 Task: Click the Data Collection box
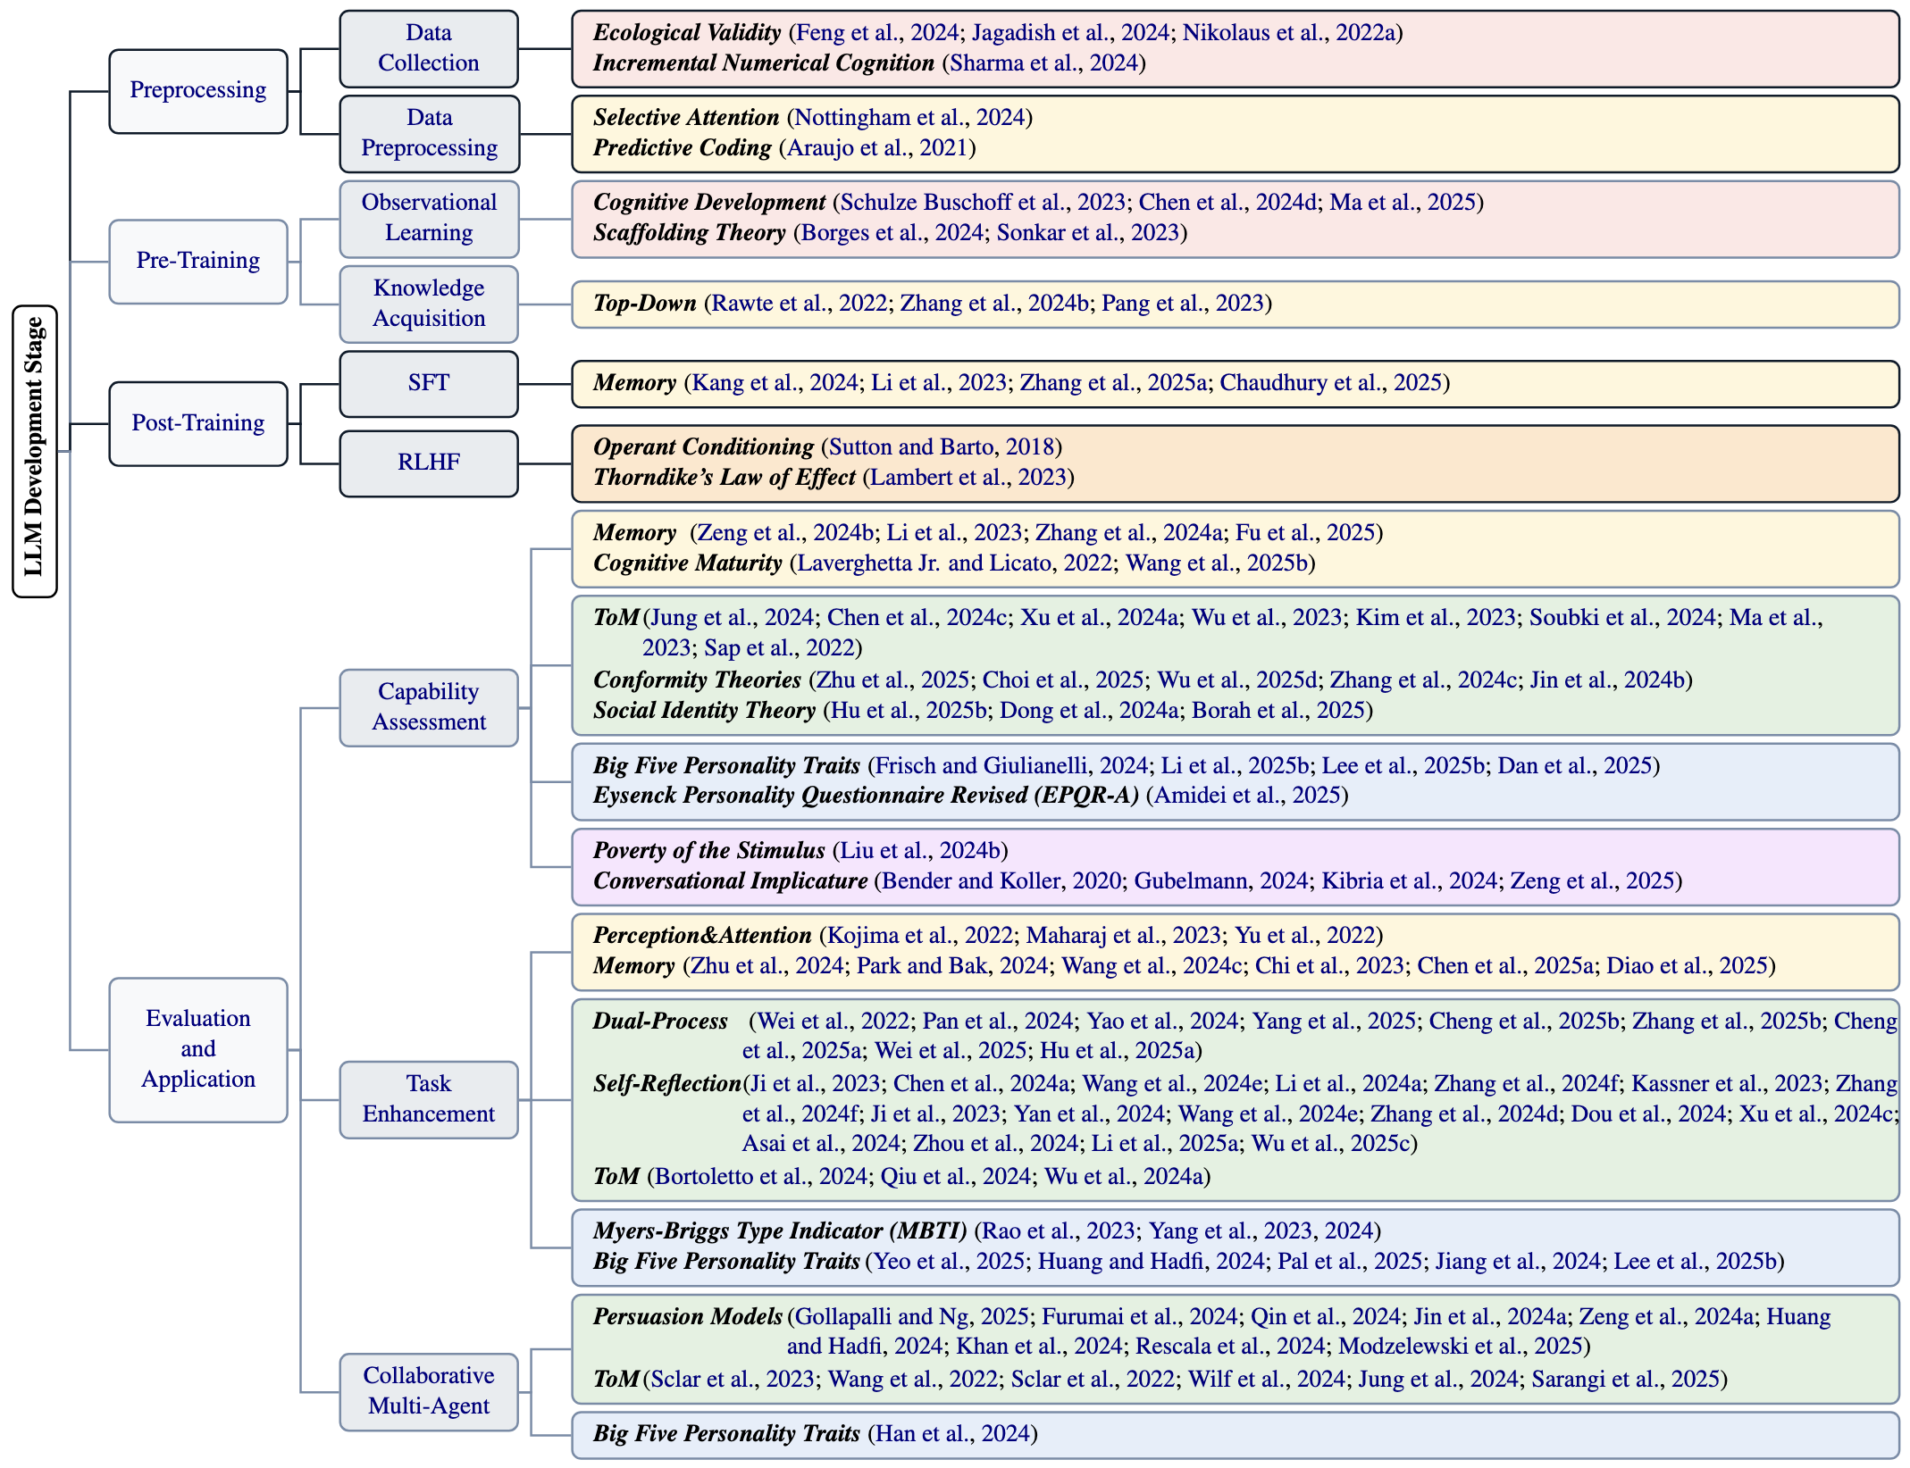tap(428, 48)
